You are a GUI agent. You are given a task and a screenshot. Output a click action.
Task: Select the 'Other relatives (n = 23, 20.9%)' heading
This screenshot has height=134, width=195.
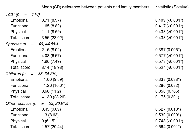click(x=37, y=103)
